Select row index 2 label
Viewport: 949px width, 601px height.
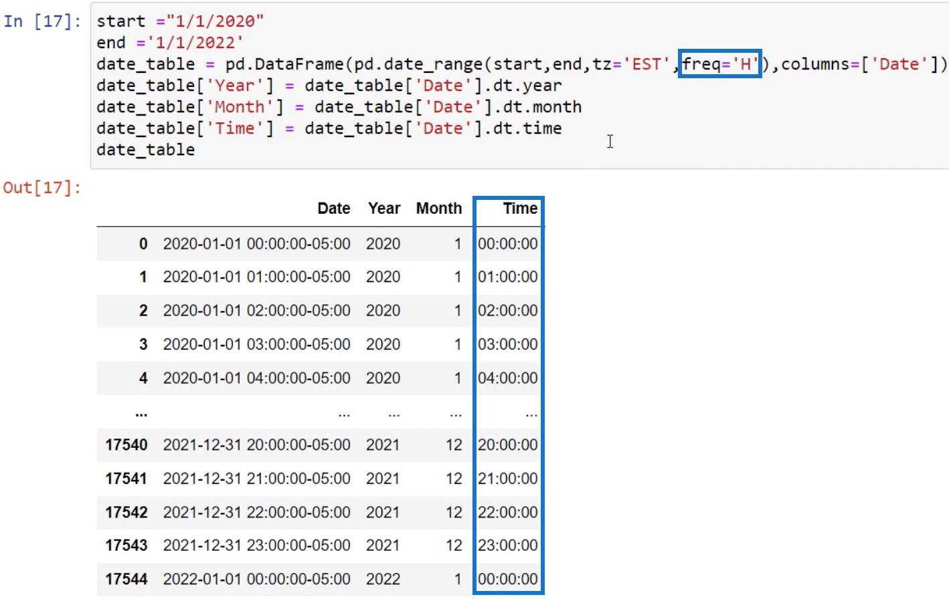tap(143, 311)
